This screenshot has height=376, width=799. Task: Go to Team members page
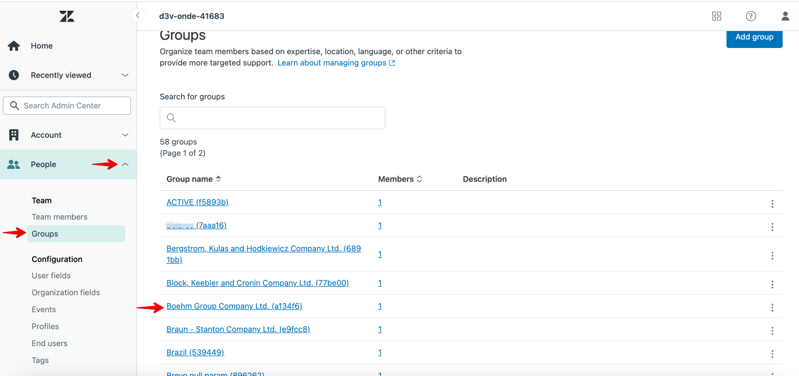(x=59, y=217)
